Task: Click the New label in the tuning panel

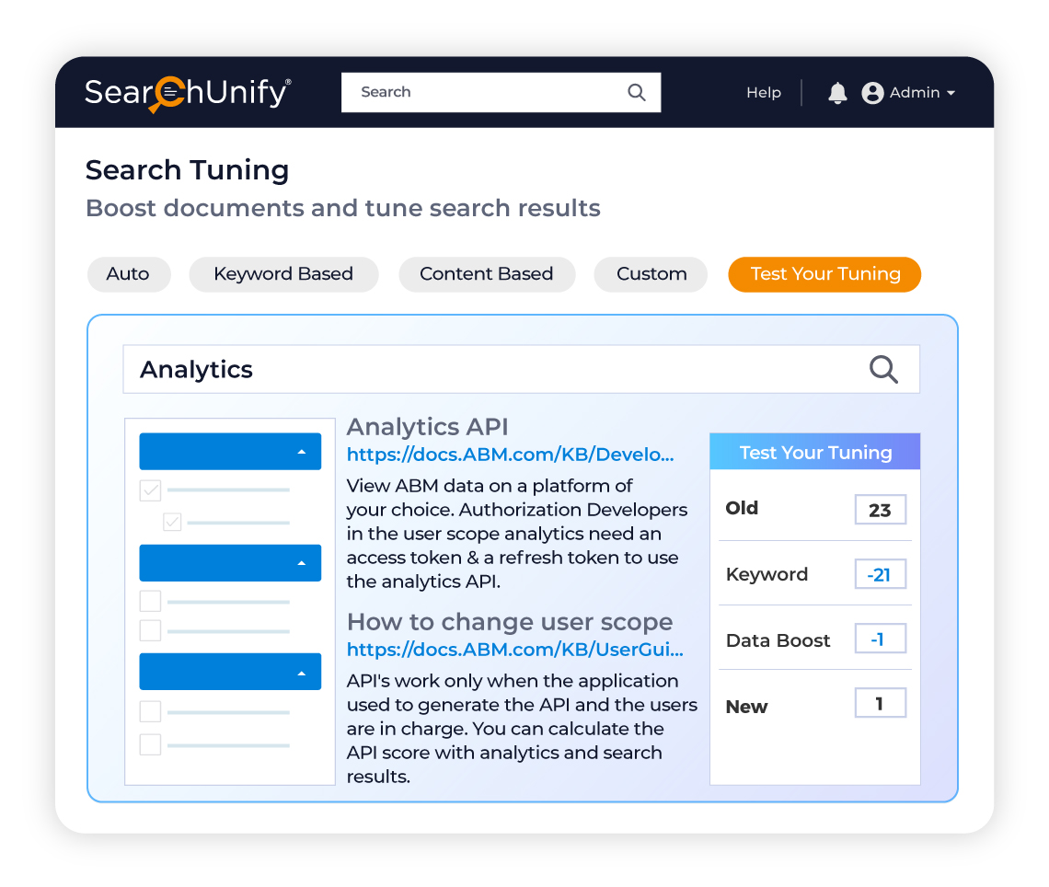Action: [x=746, y=707]
